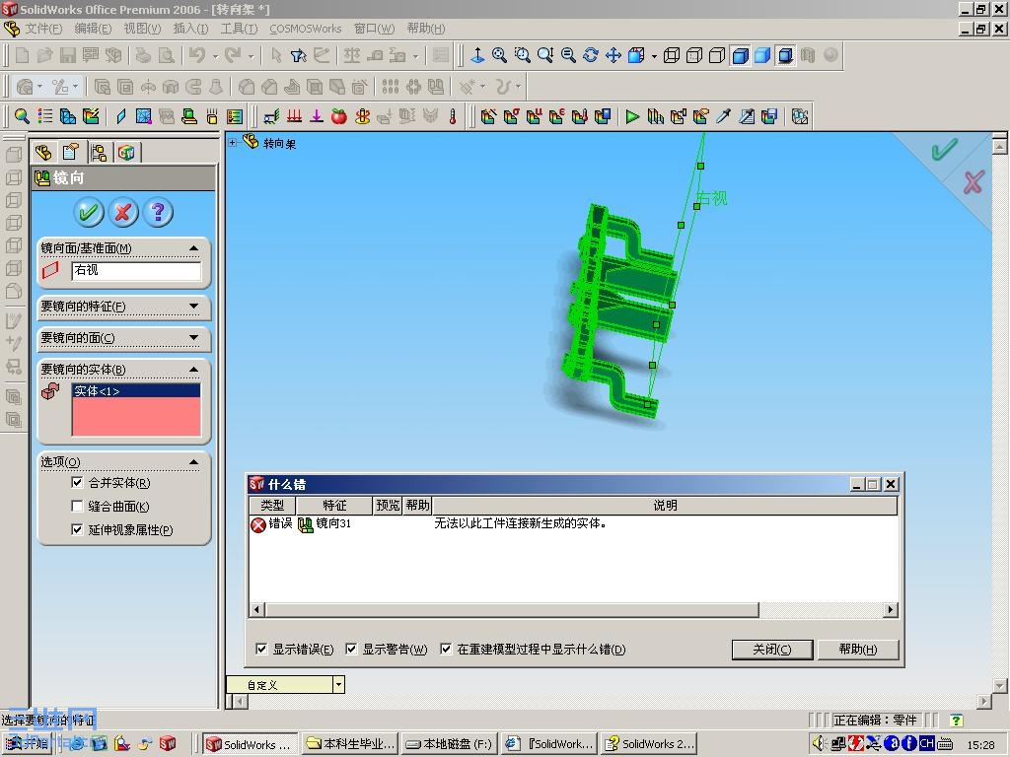Click the Filter Selection toolbar icon
This screenshot has width=1010, height=757.
point(298,55)
